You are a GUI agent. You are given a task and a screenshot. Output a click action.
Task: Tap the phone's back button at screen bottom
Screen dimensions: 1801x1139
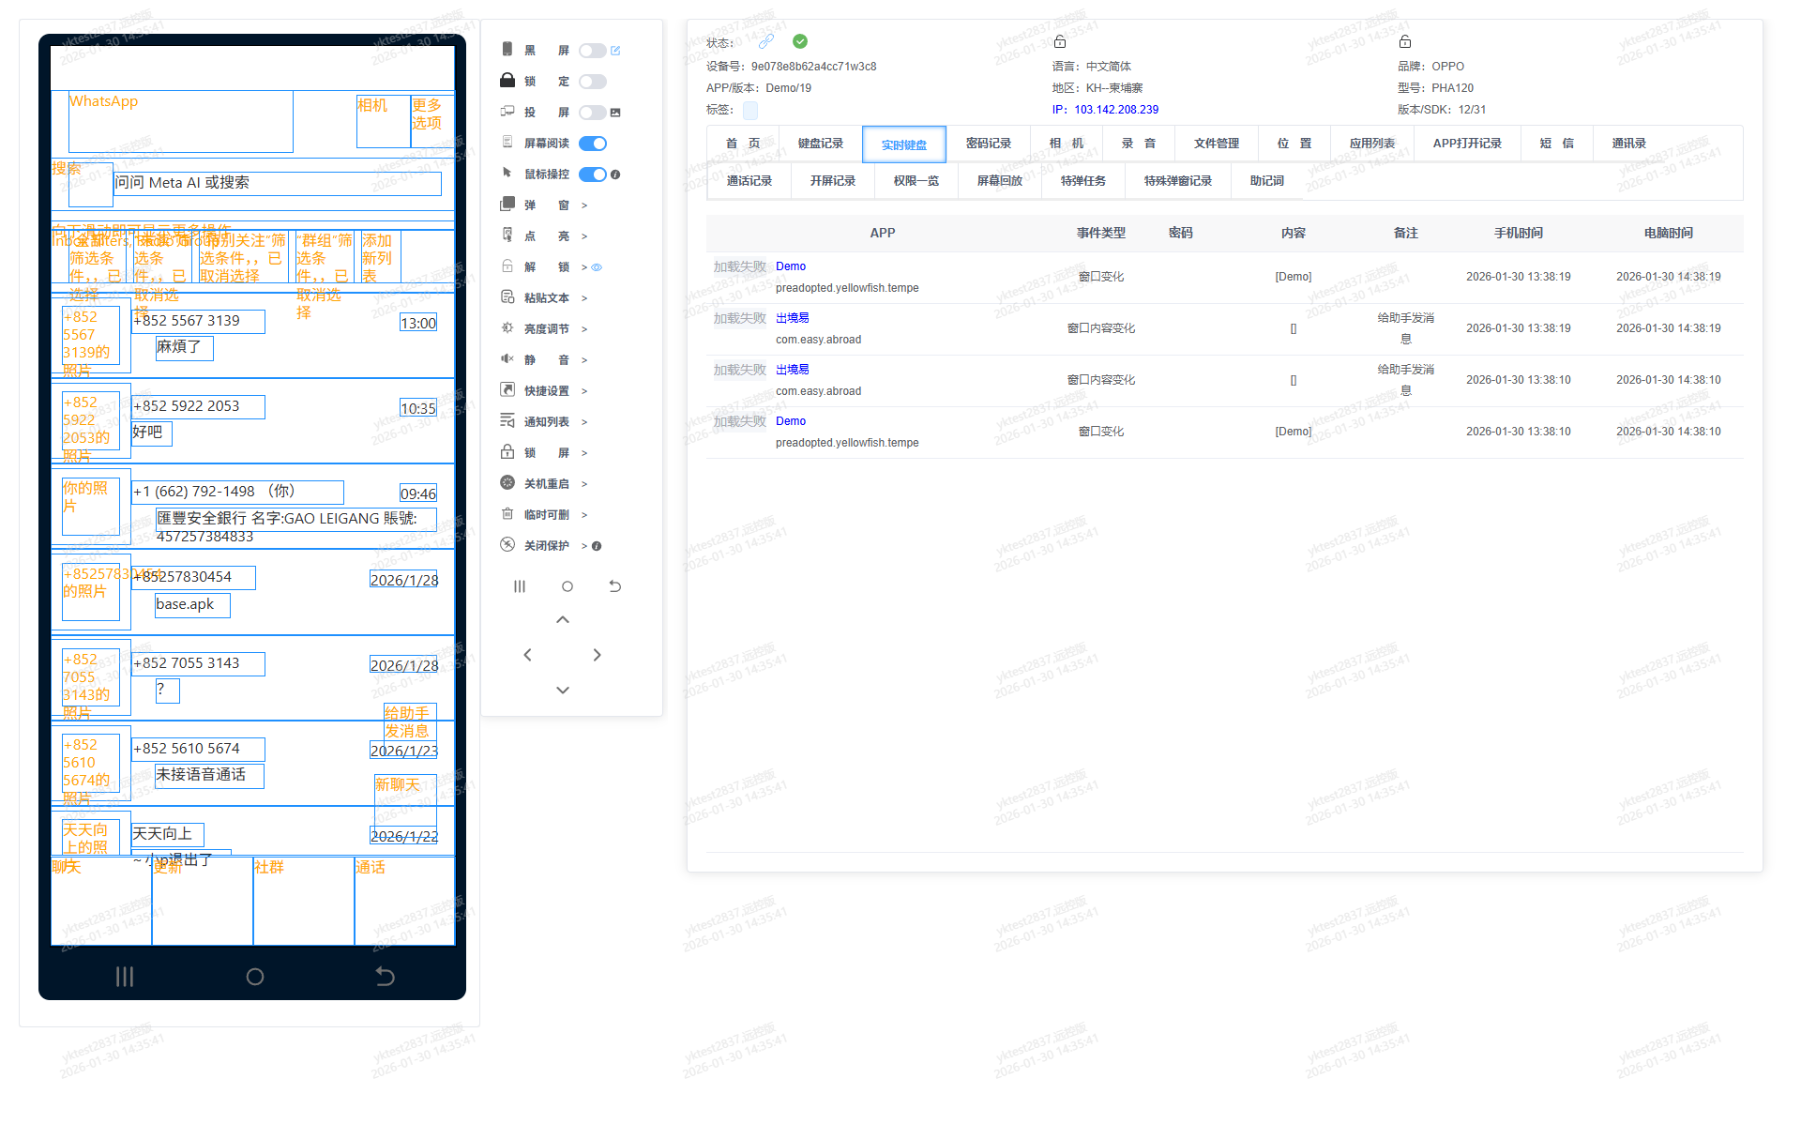point(385,977)
